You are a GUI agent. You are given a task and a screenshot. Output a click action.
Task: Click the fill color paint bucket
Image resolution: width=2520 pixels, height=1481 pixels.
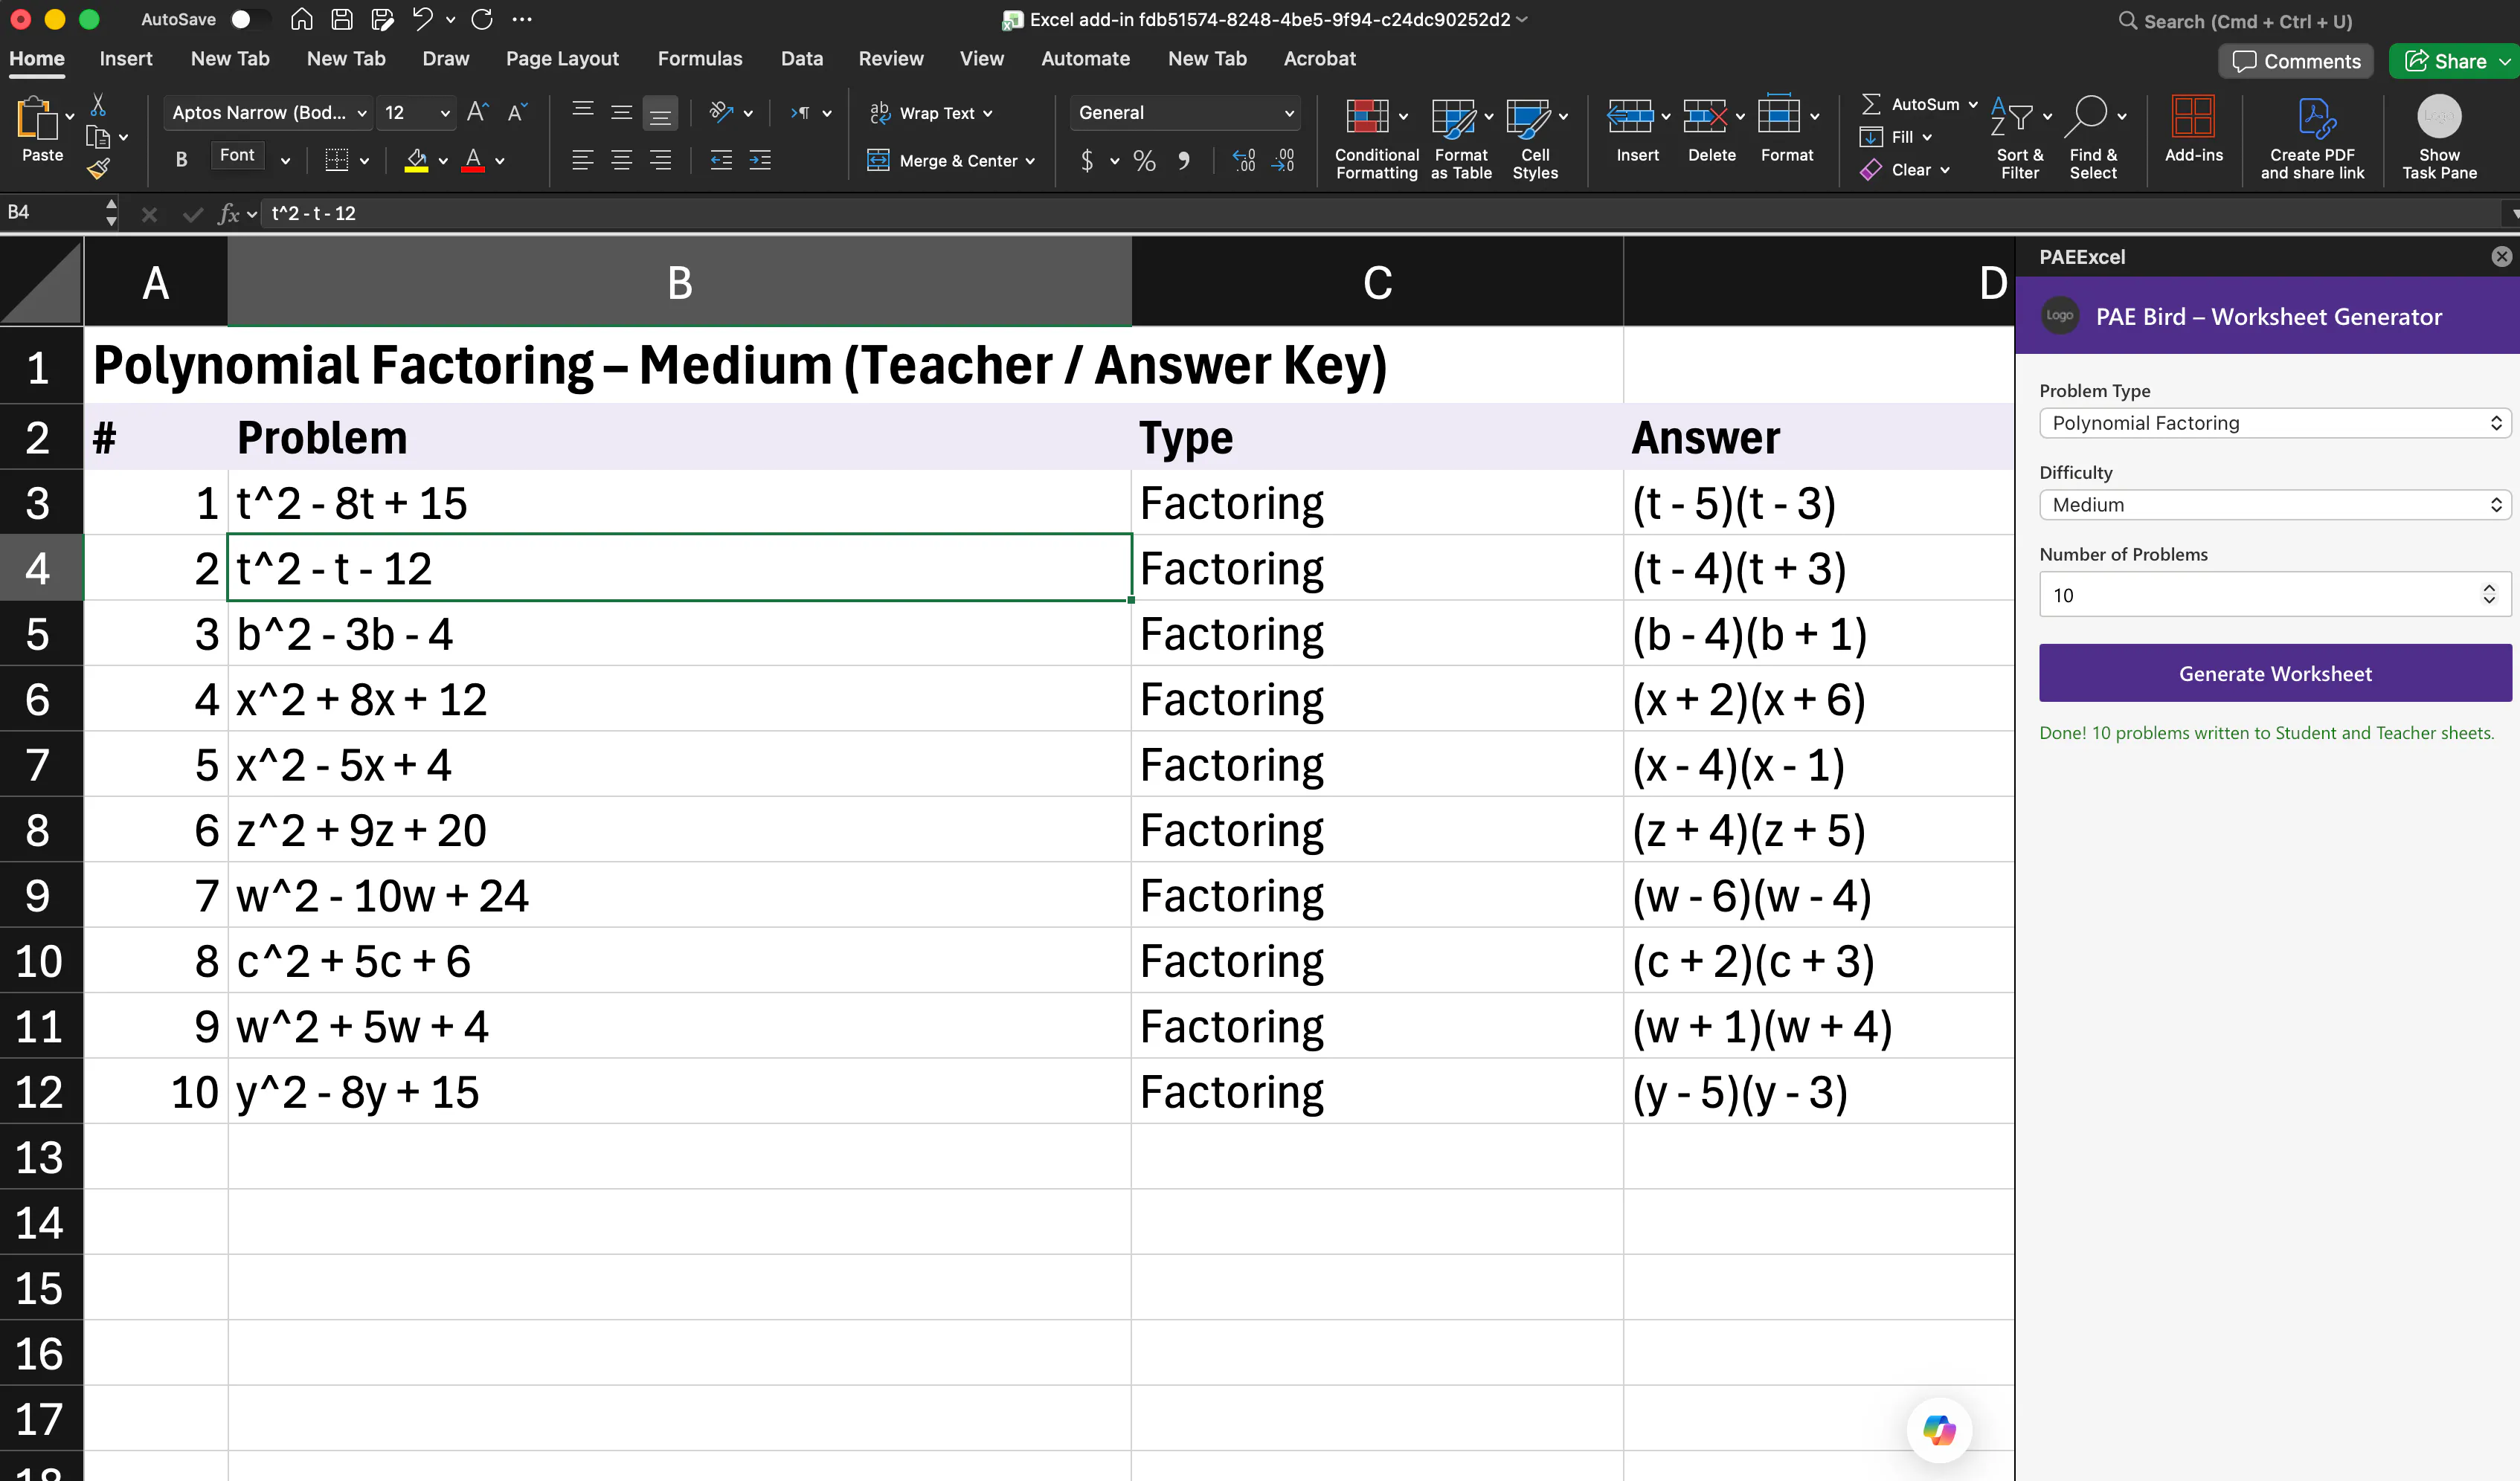416,160
